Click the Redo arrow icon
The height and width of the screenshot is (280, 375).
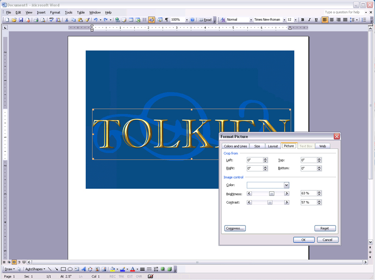tap(105, 20)
